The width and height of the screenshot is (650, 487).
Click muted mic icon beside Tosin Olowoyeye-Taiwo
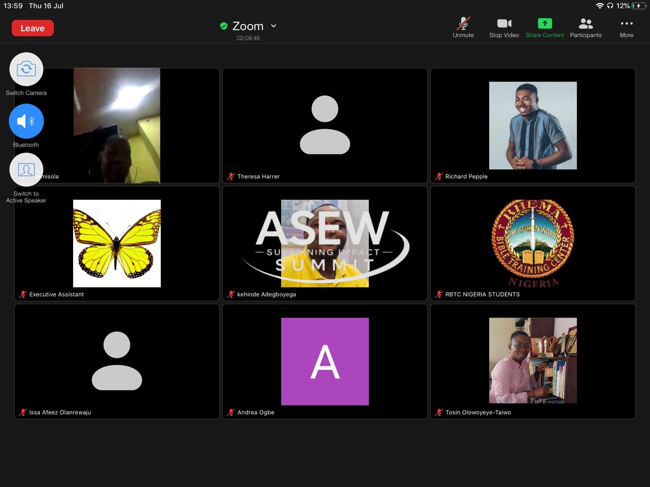coord(439,412)
